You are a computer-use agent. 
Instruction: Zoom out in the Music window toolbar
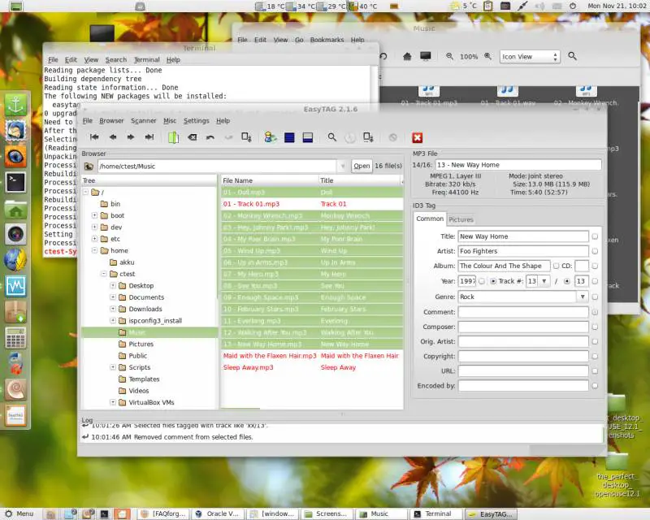pyautogui.click(x=449, y=56)
